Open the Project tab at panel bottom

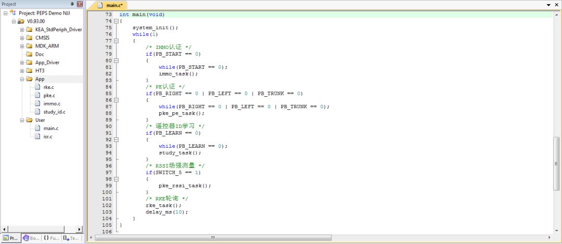[x=10, y=238]
